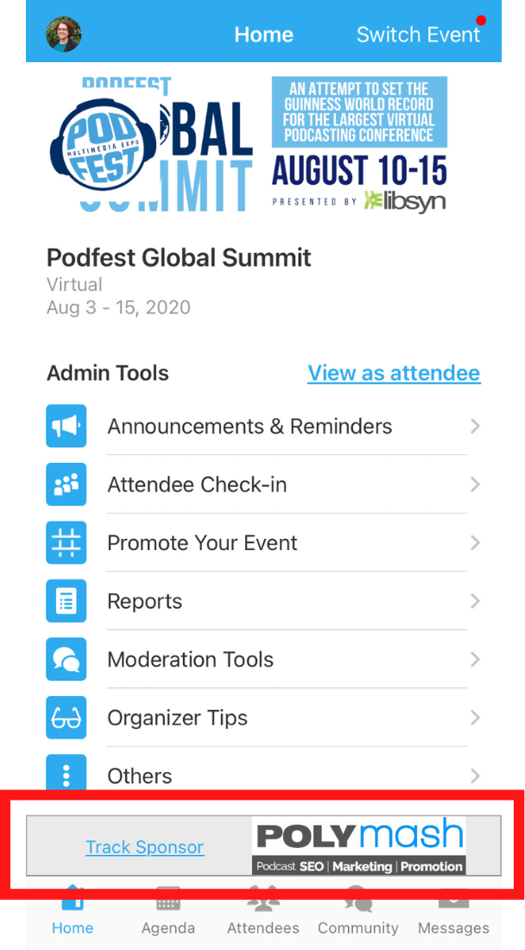Open Others via the three-dot icon

coord(66,776)
